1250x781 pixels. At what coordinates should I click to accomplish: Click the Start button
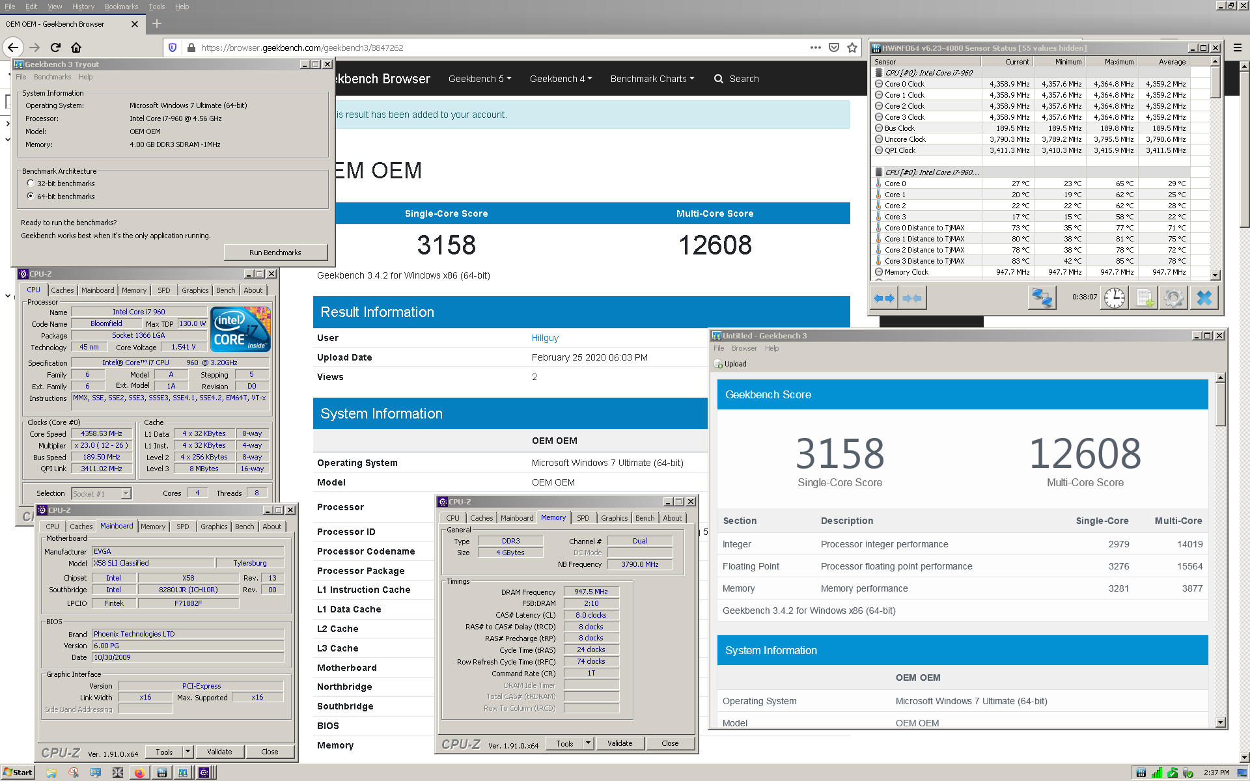(18, 773)
